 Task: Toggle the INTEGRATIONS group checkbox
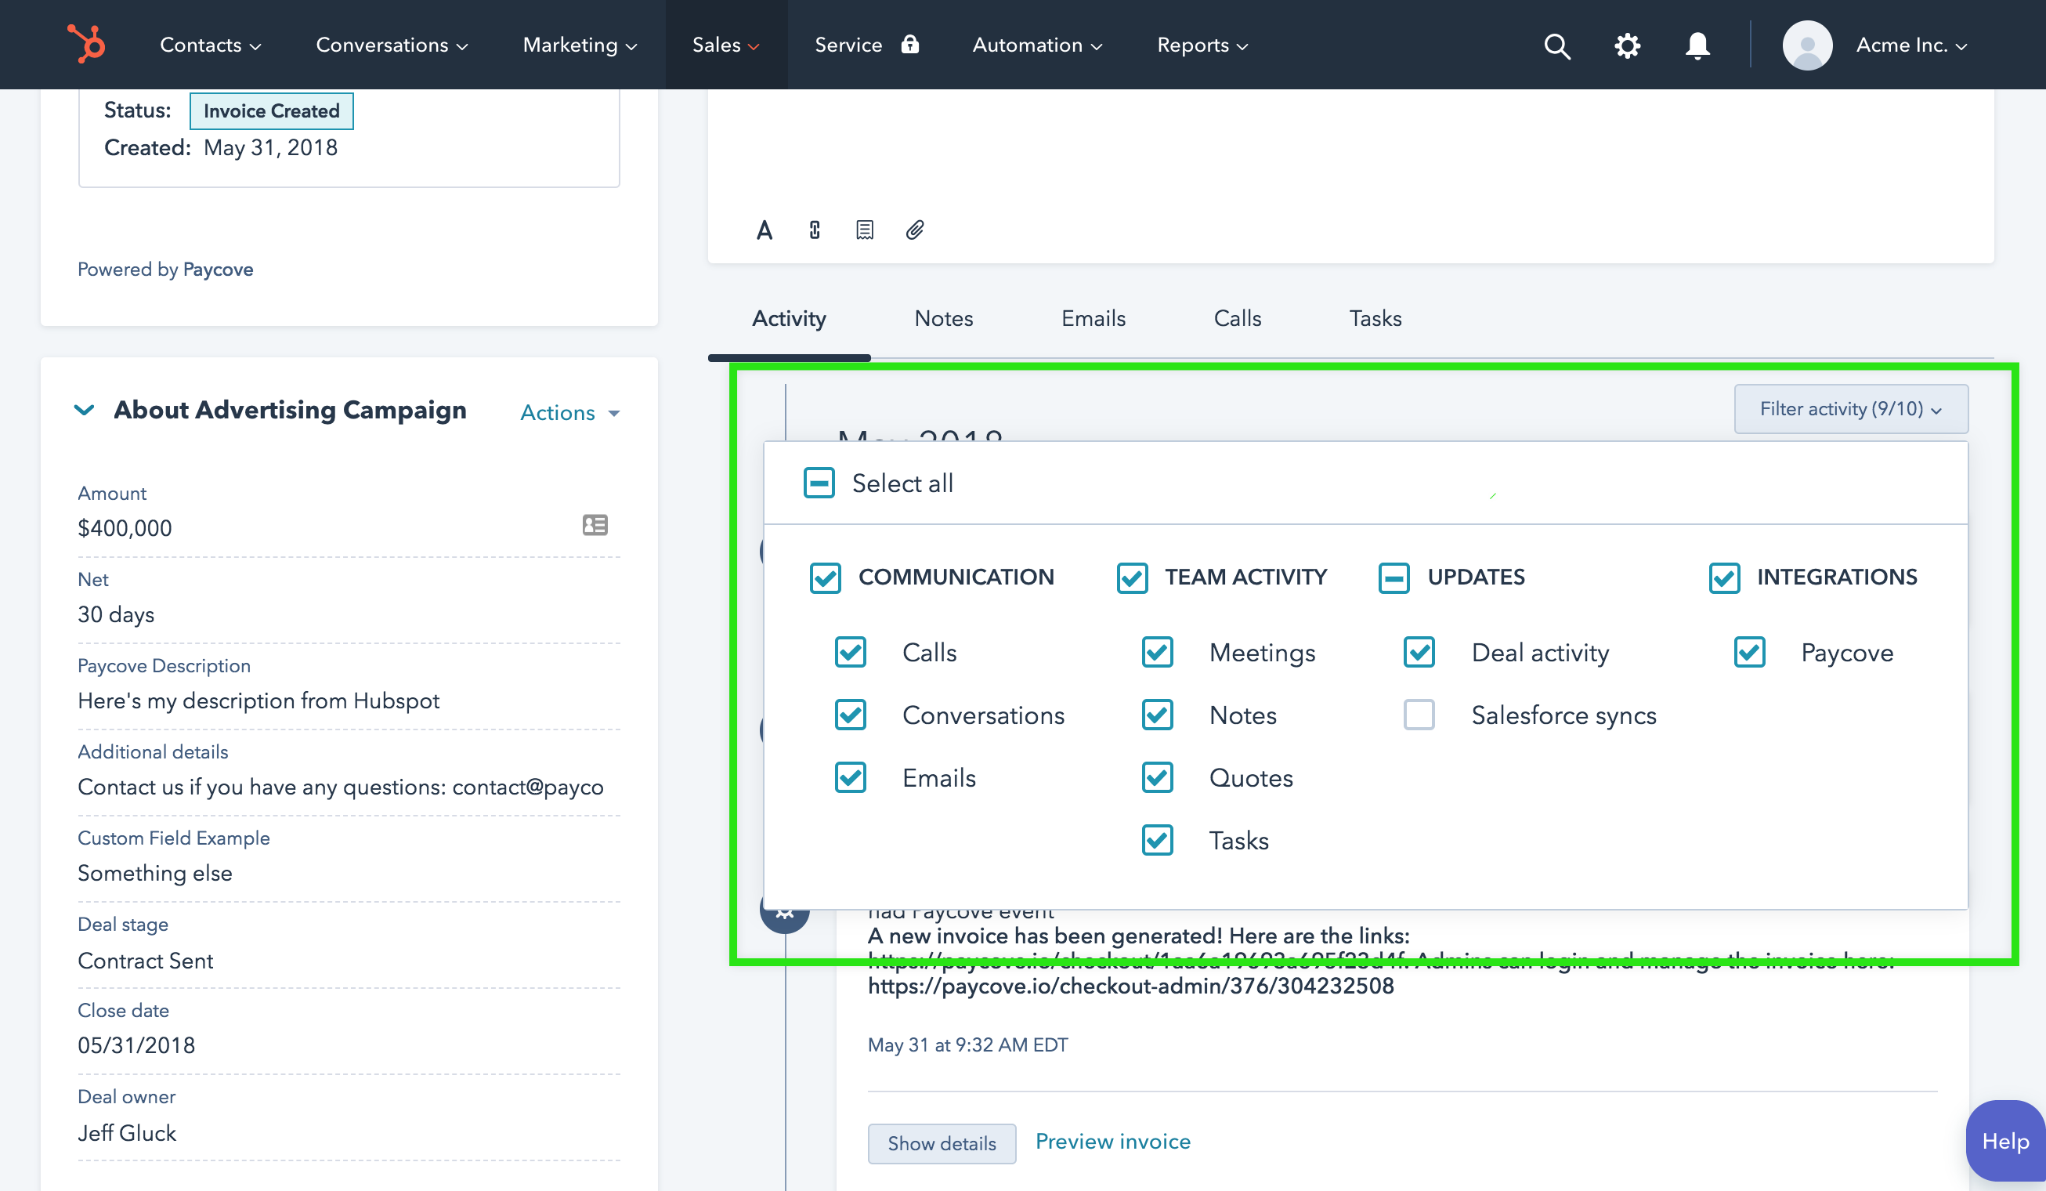pyautogui.click(x=1724, y=577)
